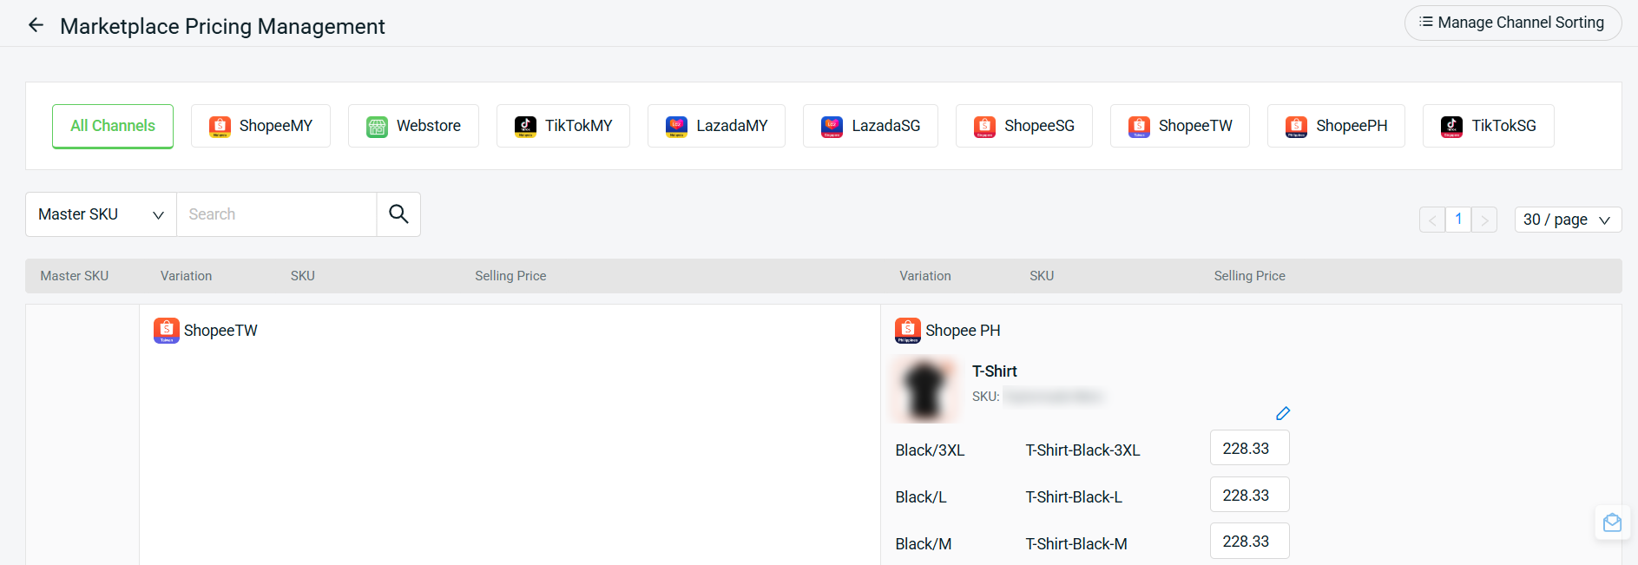Image resolution: width=1638 pixels, height=565 pixels.
Task: Click the magnifier search icon
Action: tap(398, 214)
